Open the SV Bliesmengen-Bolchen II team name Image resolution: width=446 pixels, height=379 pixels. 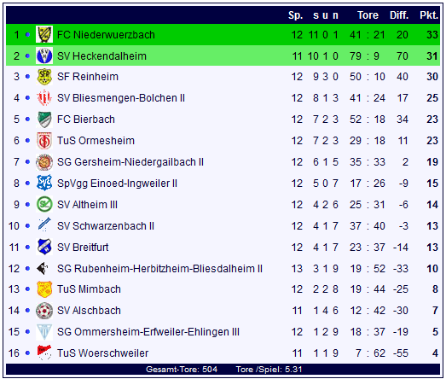pyautogui.click(x=121, y=98)
